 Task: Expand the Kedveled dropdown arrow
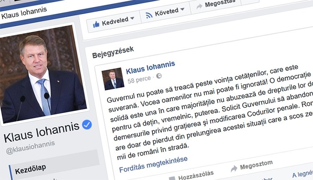[132, 18]
